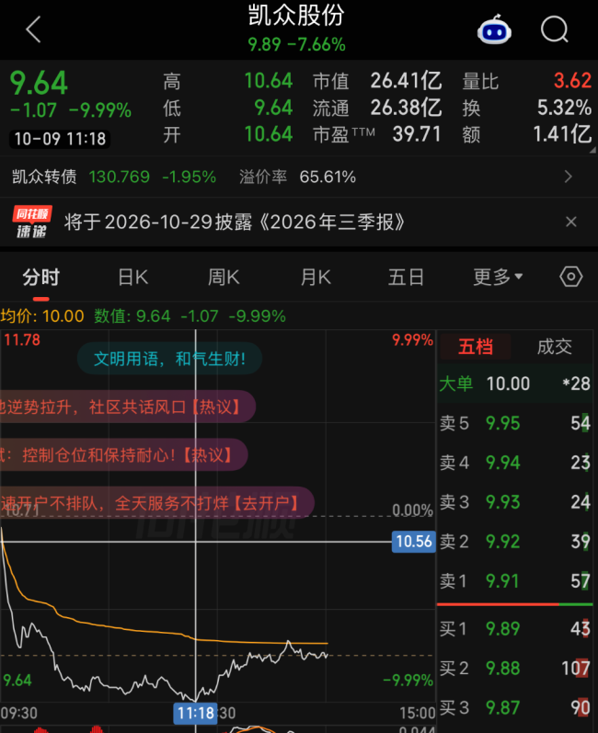Screen dimensions: 598x733
Task: Open search with the magnifier icon
Action: pos(555,29)
